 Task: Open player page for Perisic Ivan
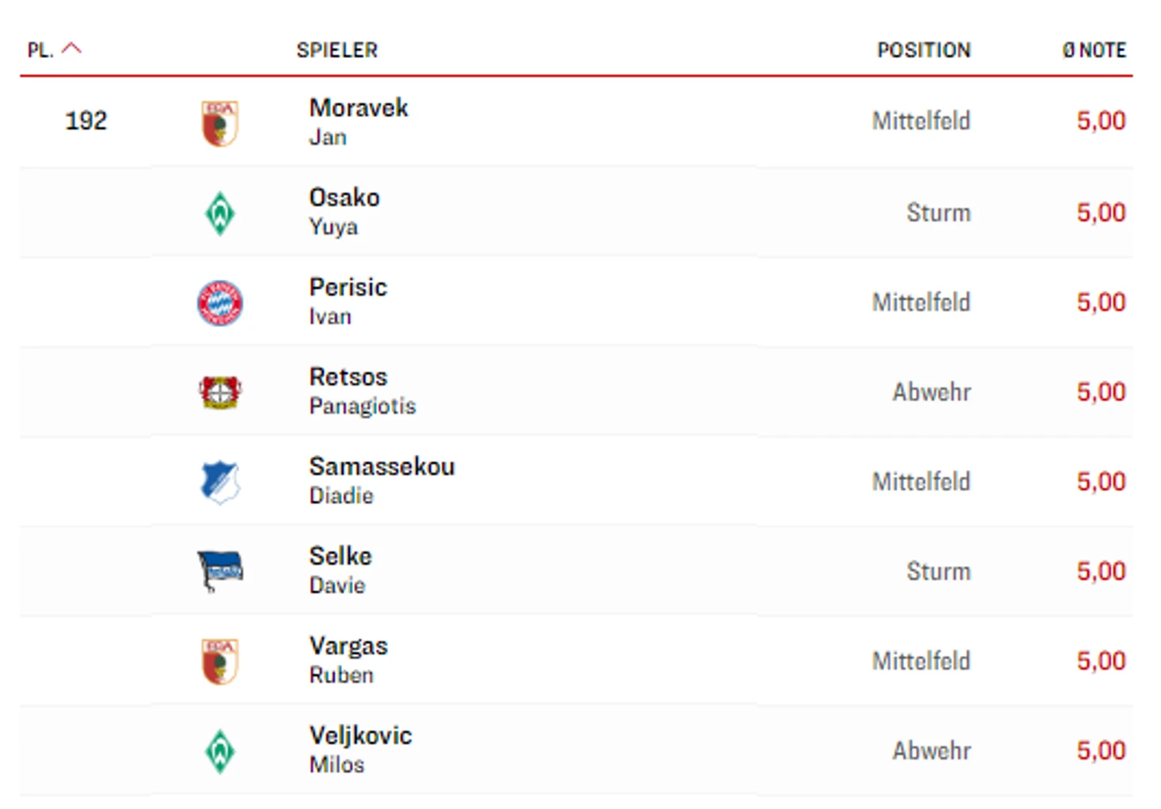point(348,301)
